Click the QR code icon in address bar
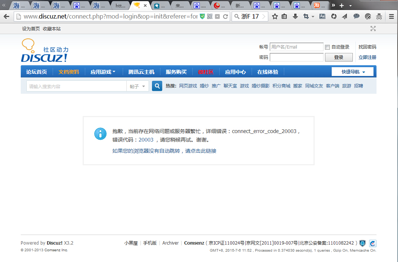This screenshot has height=262, width=398. point(210,16)
